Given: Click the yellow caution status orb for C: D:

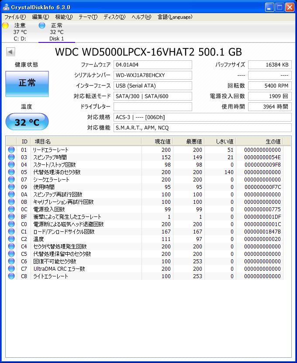Looking at the screenshot, I should pyautogui.click(x=6, y=25).
